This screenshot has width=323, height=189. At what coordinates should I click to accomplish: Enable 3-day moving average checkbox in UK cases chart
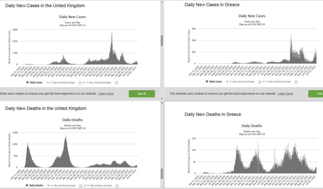pyautogui.click(x=80, y=83)
